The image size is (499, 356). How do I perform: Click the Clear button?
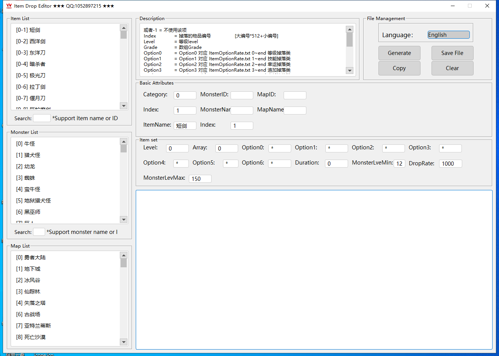pyautogui.click(x=452, y=68)
